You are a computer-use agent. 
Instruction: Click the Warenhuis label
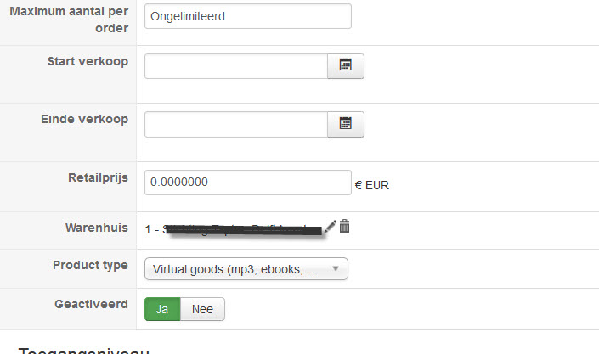pyautogui.click(x=97, y=228)
